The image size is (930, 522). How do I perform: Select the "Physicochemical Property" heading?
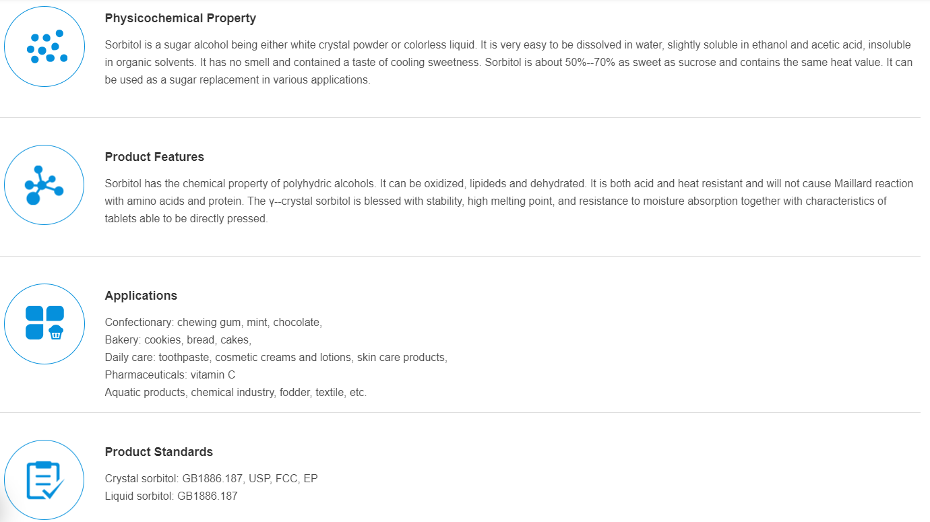pyautogui.click(x=180, y=18)
